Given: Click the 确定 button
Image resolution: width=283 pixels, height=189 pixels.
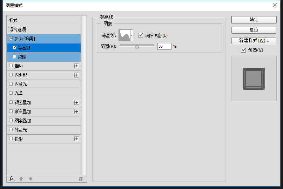Looking at the screenshot, I should tap(254, 20).
